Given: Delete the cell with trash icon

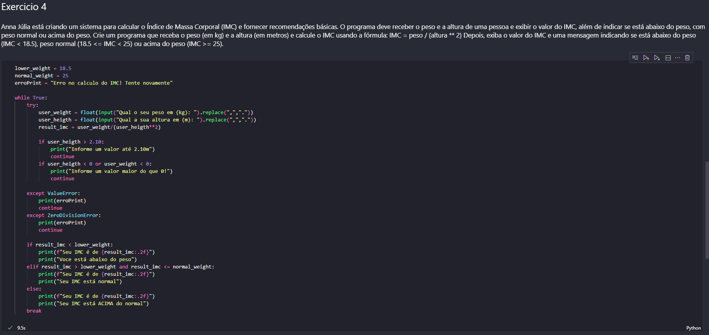Looking at the screenshot, I should [687, 58].
